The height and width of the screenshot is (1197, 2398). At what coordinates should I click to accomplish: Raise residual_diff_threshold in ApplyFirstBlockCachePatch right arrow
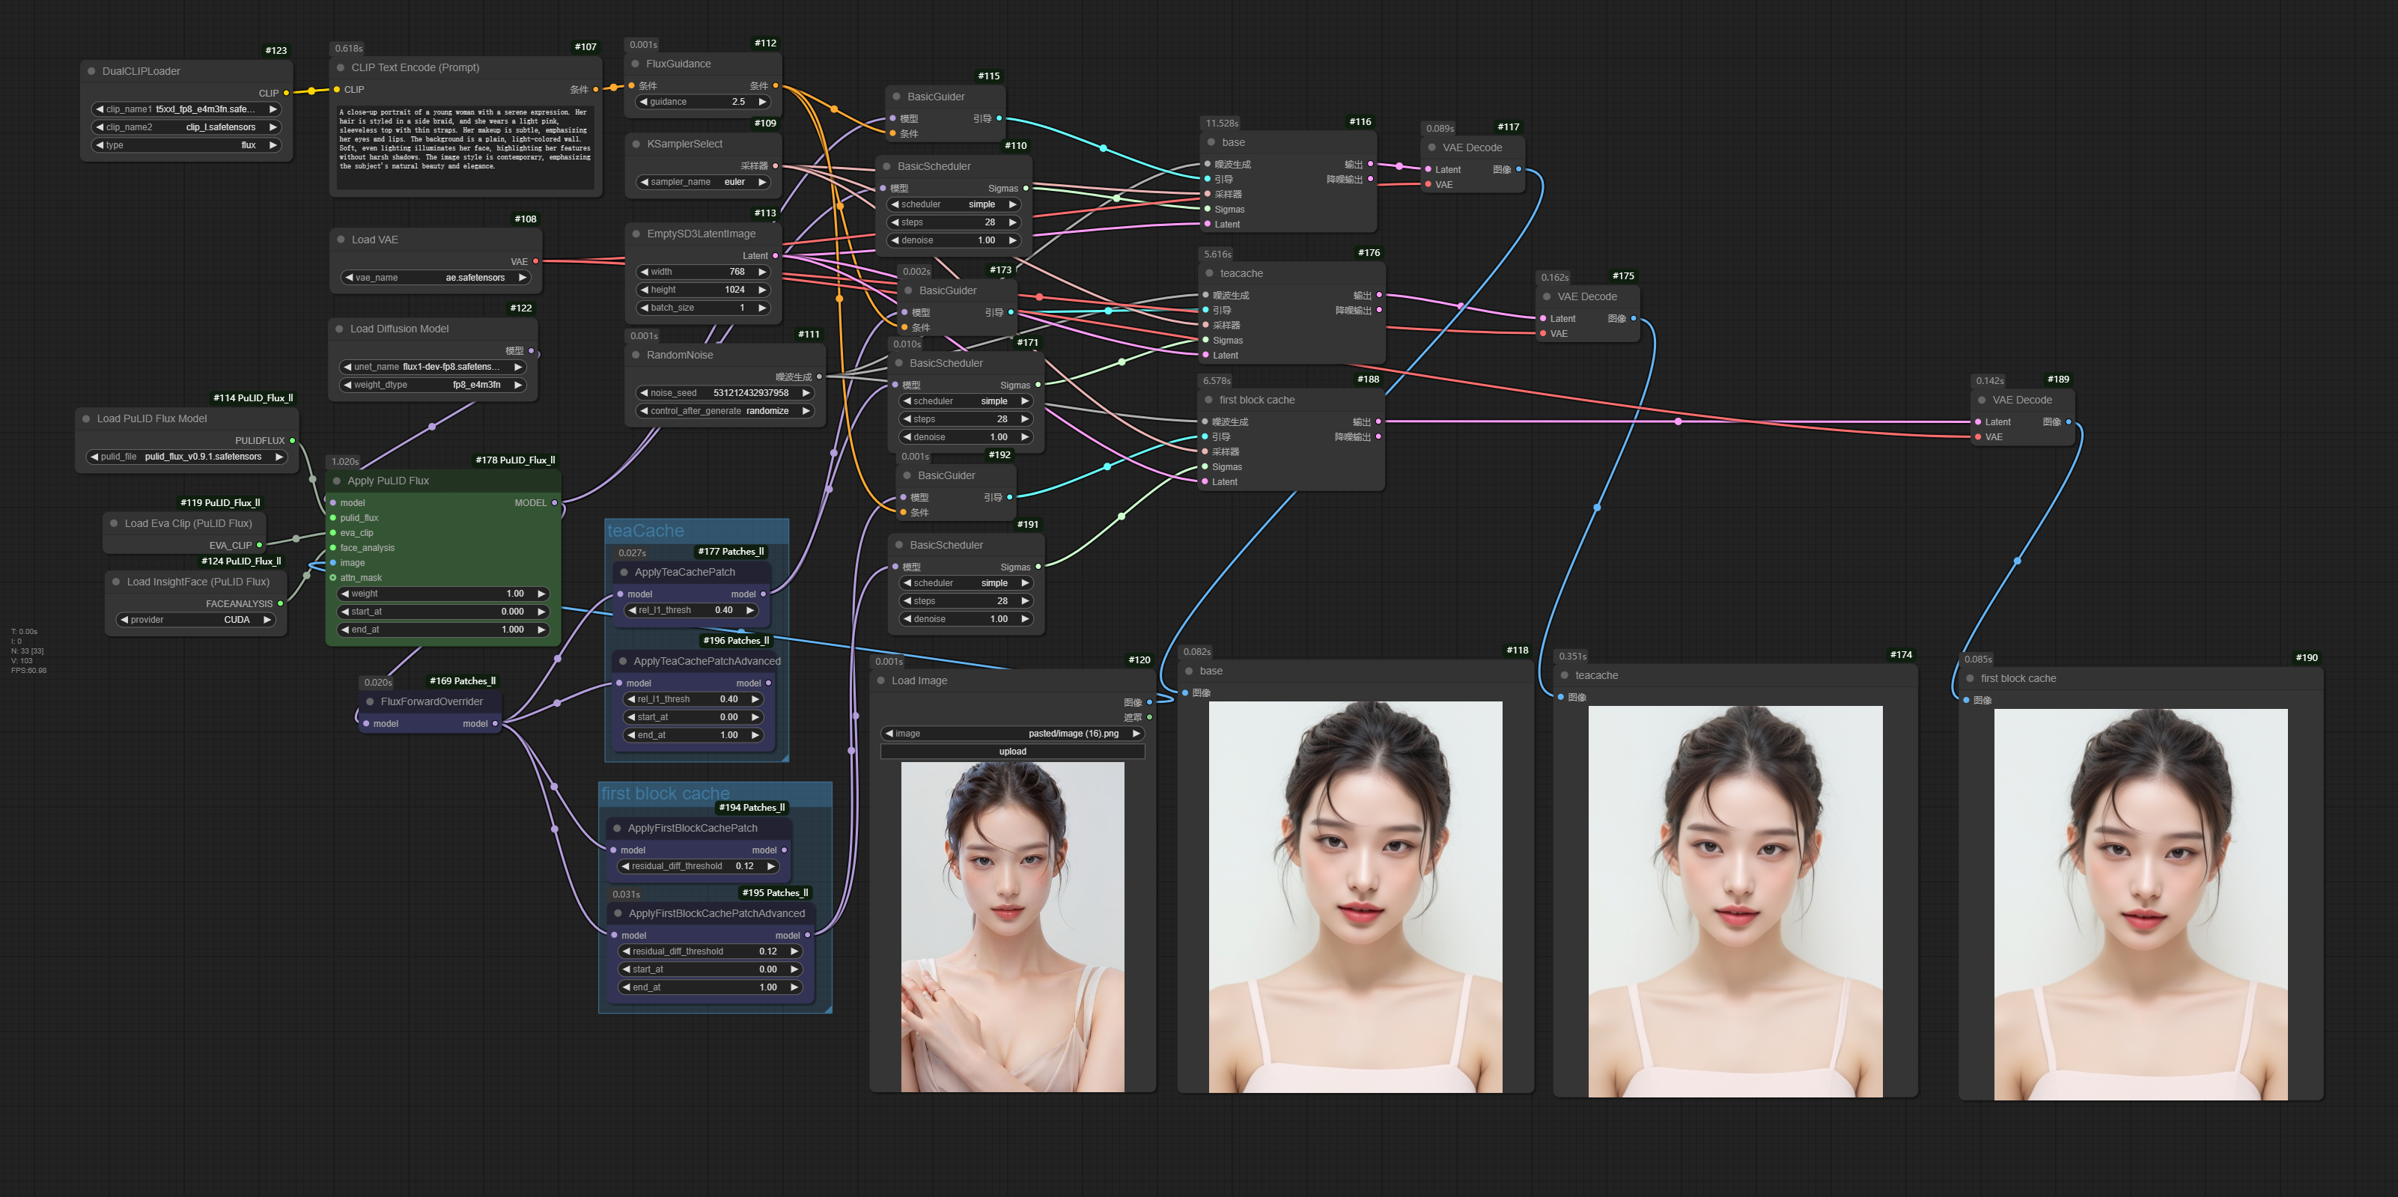pos(771,867)
